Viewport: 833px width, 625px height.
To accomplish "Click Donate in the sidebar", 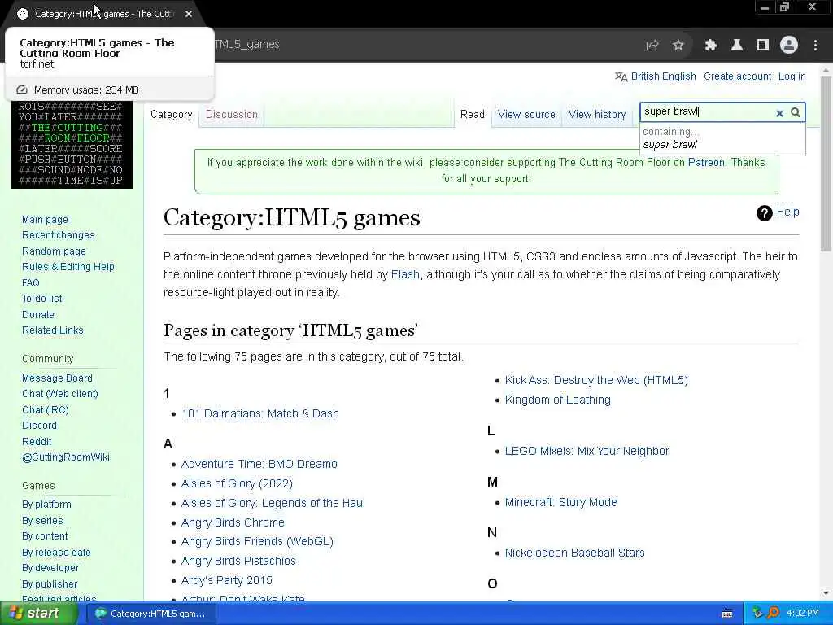I will tap(38, 315).
